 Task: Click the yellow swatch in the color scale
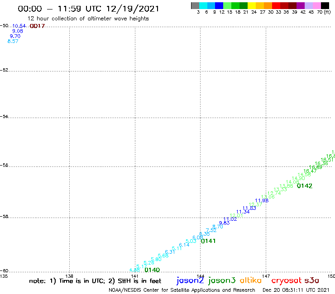(252, 5)
